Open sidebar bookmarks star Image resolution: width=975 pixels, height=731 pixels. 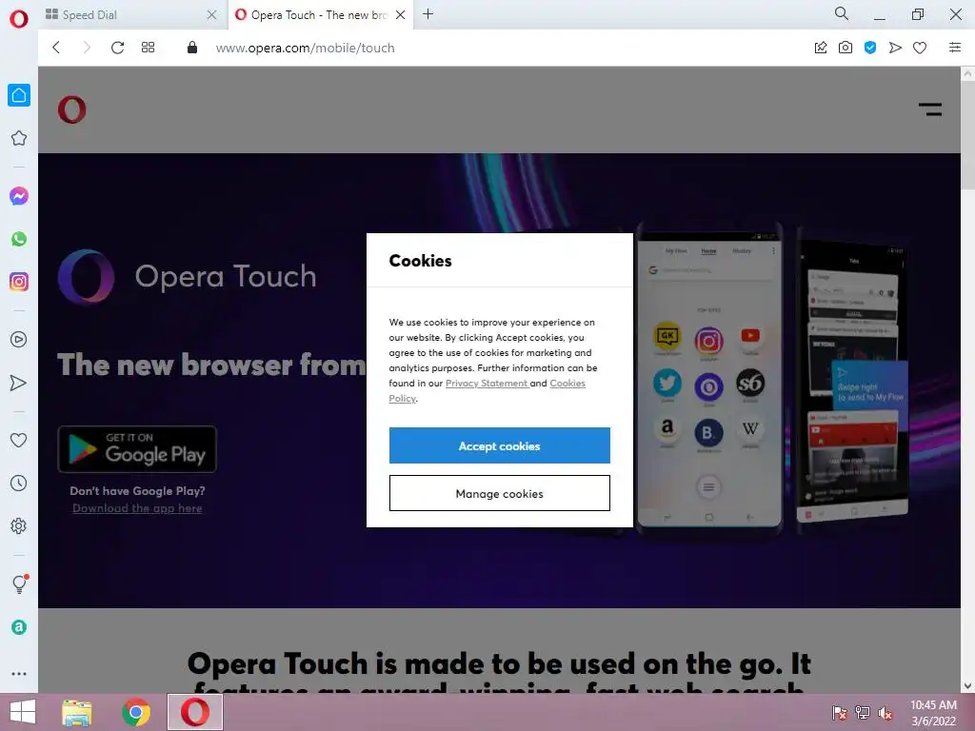click(x=19, y=138)
